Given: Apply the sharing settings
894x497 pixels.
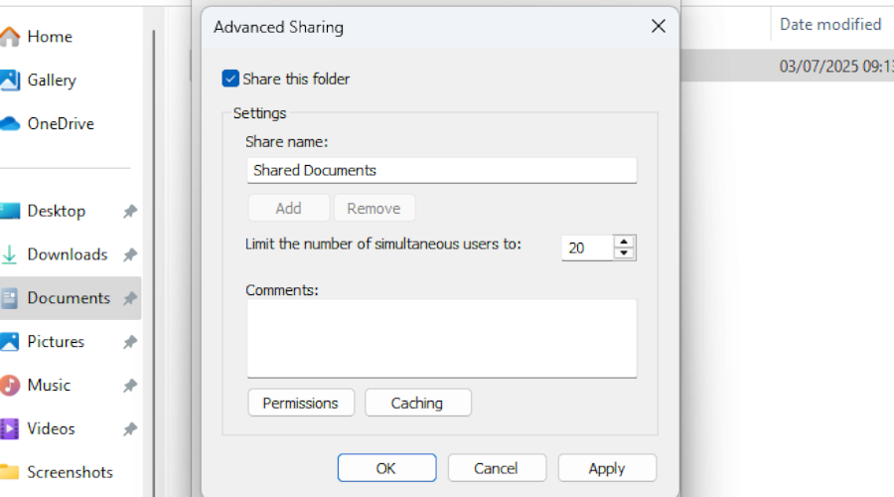Looking at the screenshot, I should (607, 468).
